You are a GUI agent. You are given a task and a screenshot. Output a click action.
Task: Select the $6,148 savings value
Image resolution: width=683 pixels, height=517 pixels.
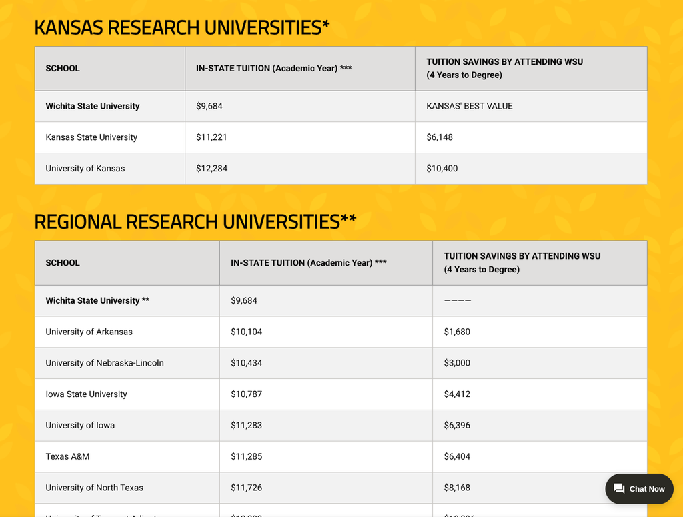coord(440,137)
